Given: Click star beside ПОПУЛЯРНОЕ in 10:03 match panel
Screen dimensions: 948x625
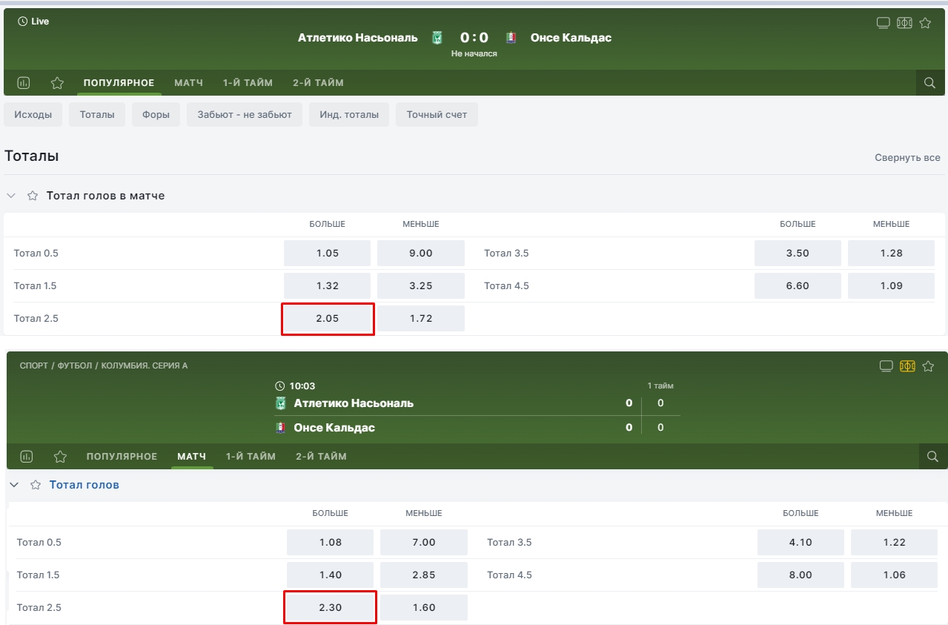Looking at the screenshot, I should point(60,457).
